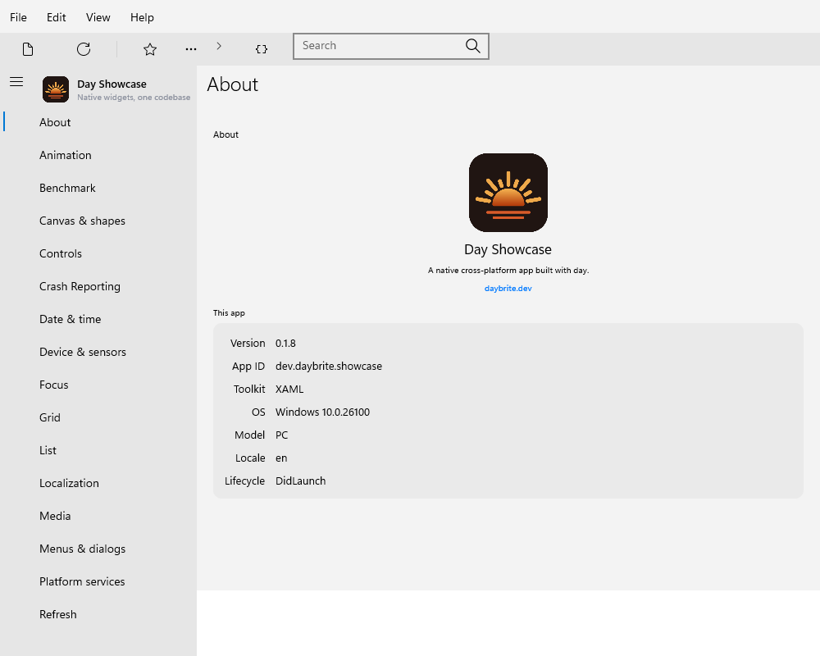The image size is (820, 656).
Task: Open the View menu
Action: [x=98, y=17]
